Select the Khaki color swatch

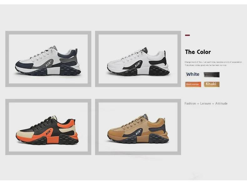(212, 84)
